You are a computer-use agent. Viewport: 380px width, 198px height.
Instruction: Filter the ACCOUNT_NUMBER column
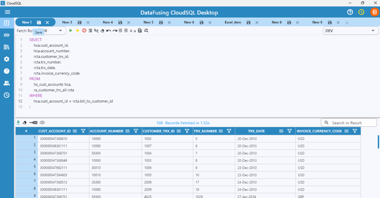[136, 131]
